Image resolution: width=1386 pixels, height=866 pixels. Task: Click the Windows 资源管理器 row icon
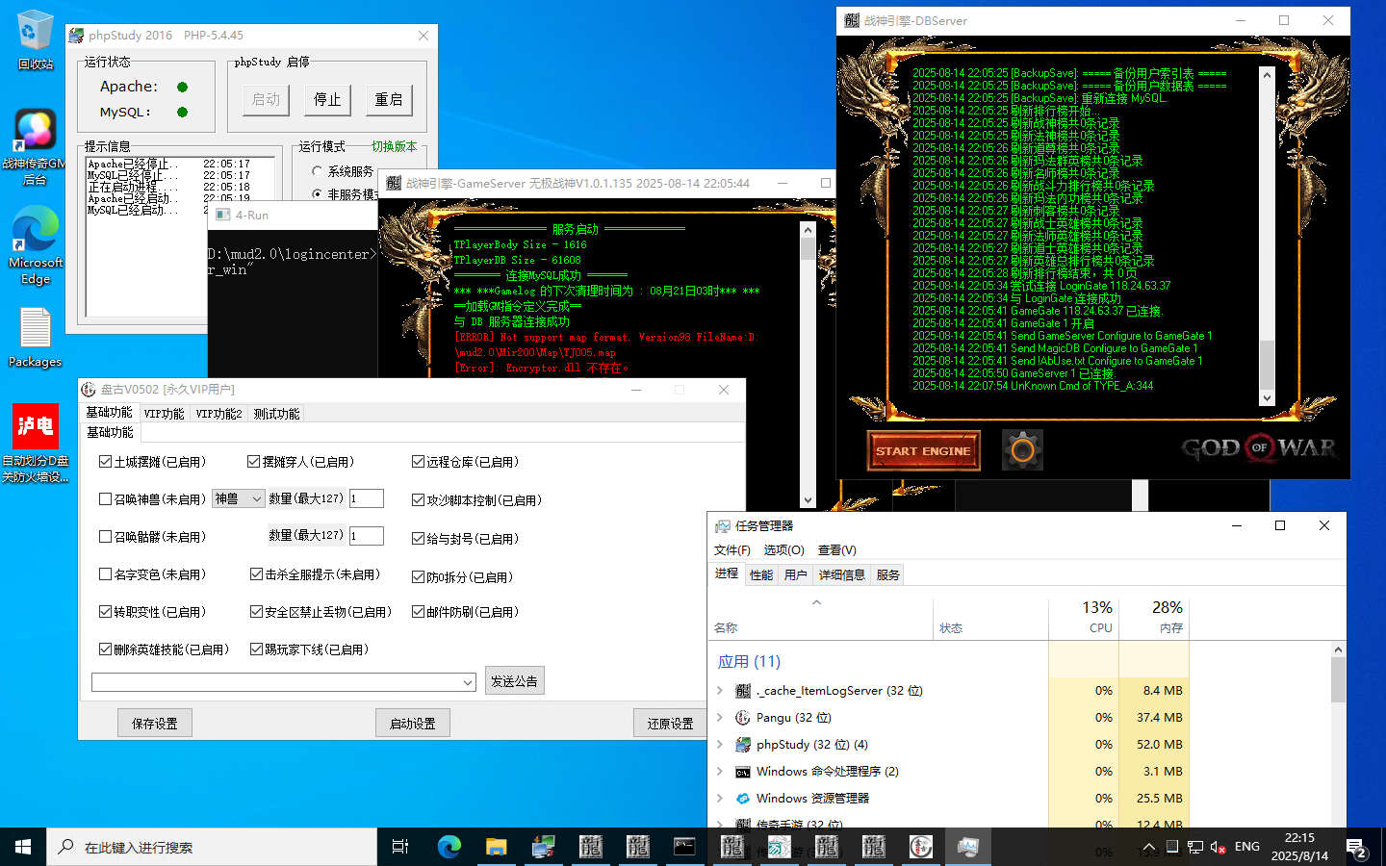coord(743,799)
